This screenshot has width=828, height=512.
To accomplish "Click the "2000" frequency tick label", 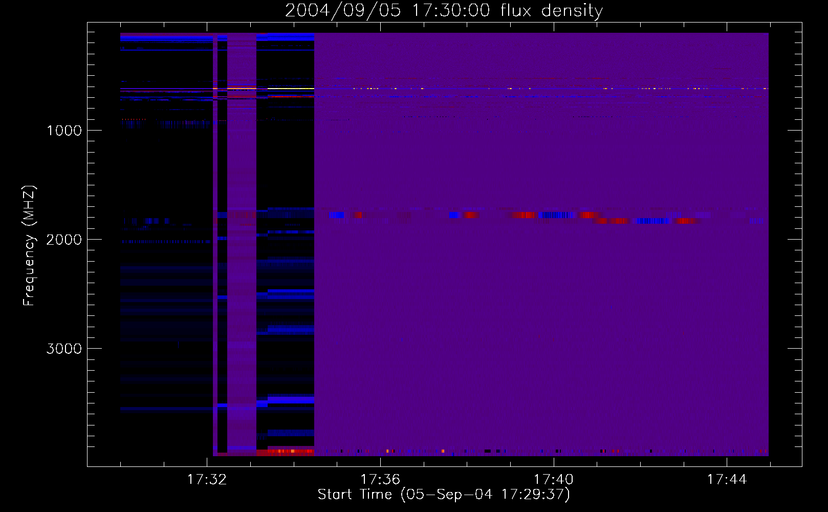I will point(64,240).
